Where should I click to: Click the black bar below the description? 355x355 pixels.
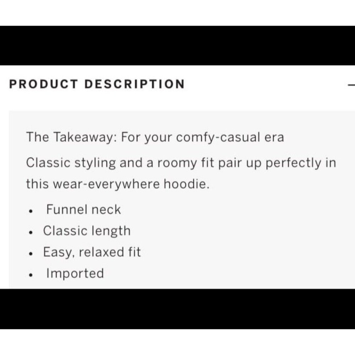pos(177,308)
